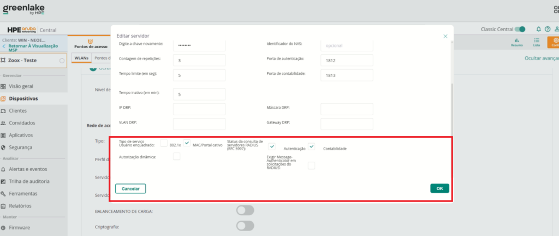Confirm with the OK button
This screenshot has width=559, height=236.
pos(439,188)
